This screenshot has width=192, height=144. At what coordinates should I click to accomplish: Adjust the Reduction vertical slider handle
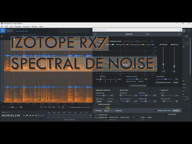coord(174,66)
